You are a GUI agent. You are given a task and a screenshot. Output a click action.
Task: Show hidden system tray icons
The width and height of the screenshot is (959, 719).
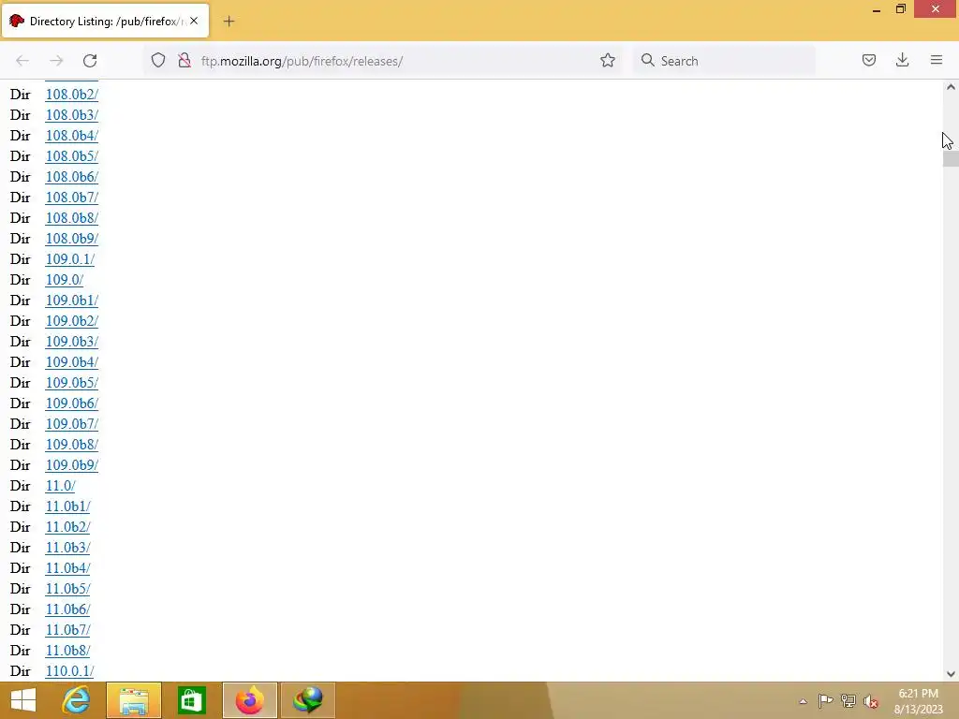803,701
